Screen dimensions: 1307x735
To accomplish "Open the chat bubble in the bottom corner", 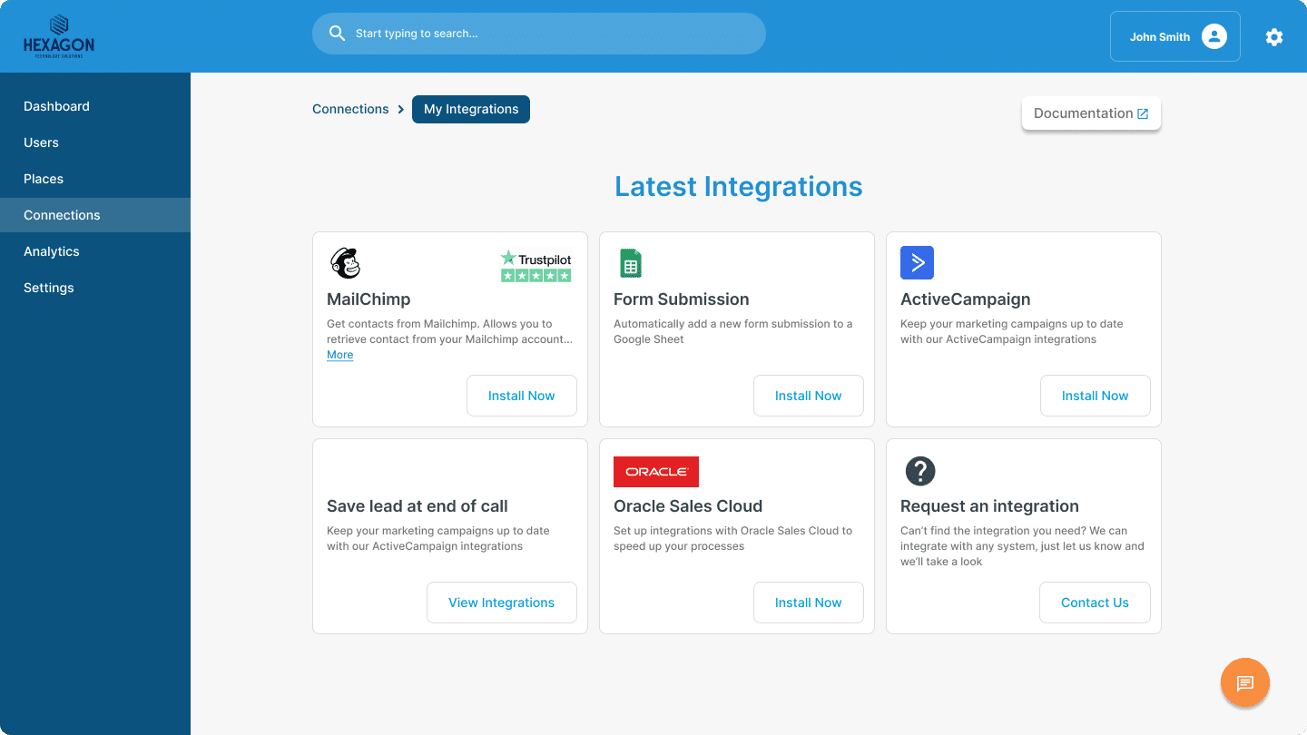I will click(x=1244, y=682).
